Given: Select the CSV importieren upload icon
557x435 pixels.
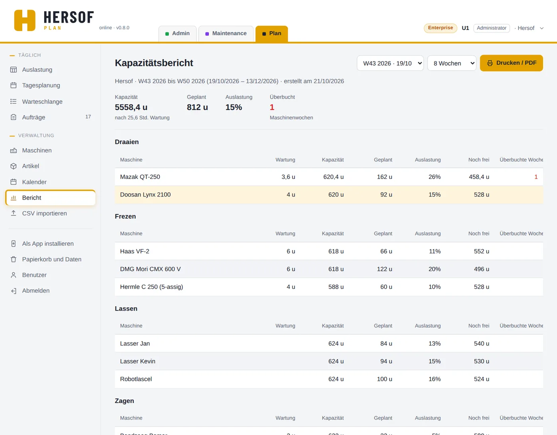Looking at the screenshot, I should click(x=14, y=213).
